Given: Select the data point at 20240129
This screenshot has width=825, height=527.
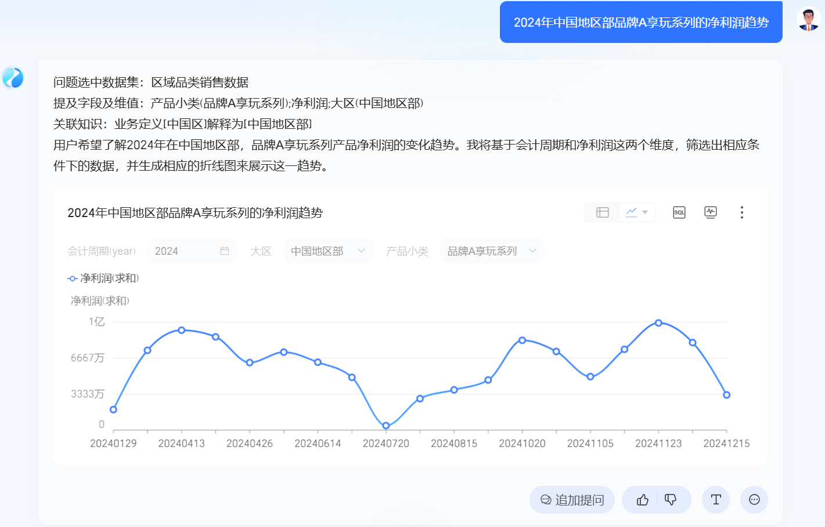Looking at the screenshot, I should [113, 410].
